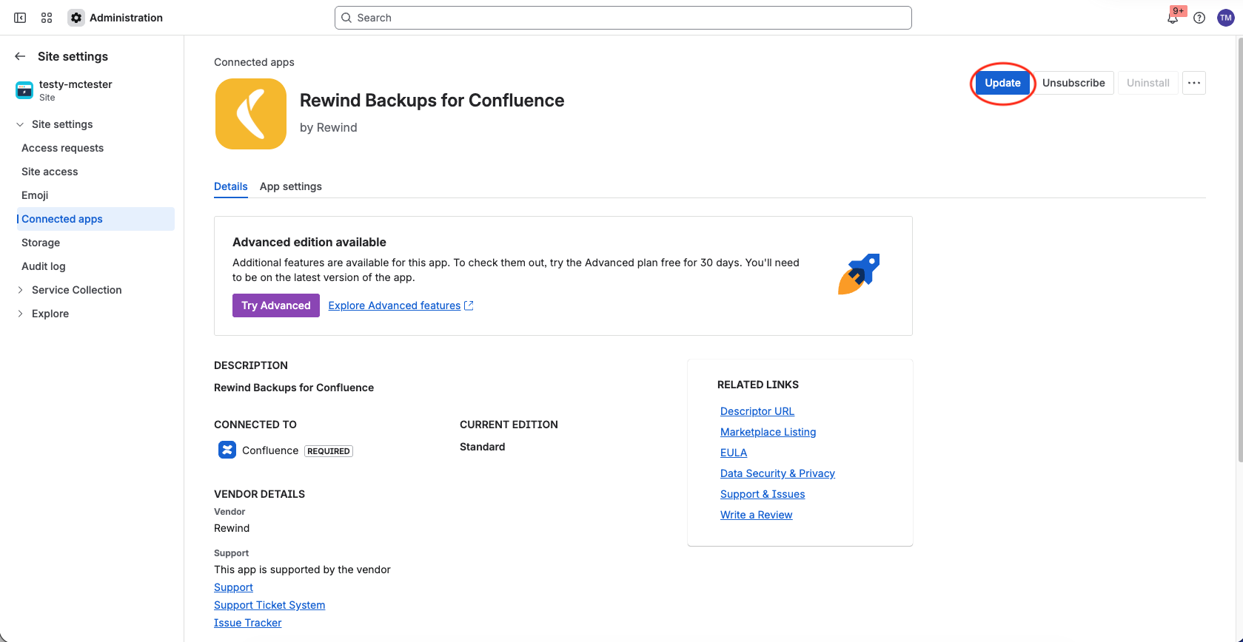Click the blue Update button
This screenshot has height=642, width=1243.
pos(1002,83)
